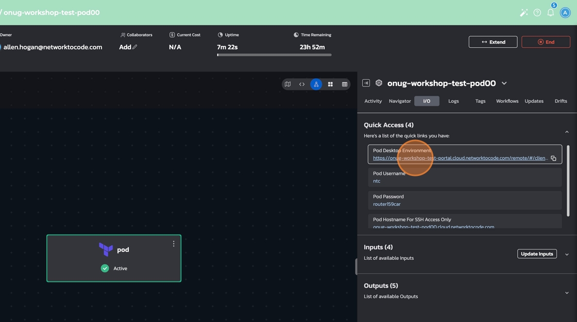Copy the Pod Desktop Environment URL
The image size is (577, 322).
click(x=553, y=158)
